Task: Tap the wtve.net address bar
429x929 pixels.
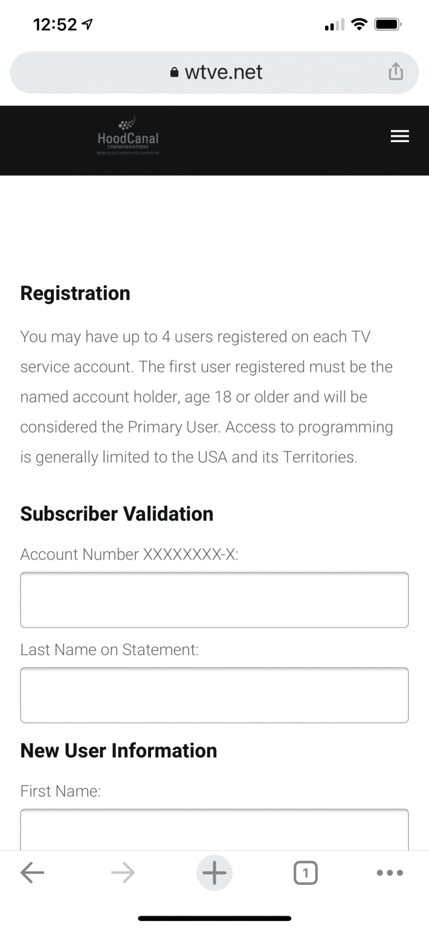Action: point(224,73)
